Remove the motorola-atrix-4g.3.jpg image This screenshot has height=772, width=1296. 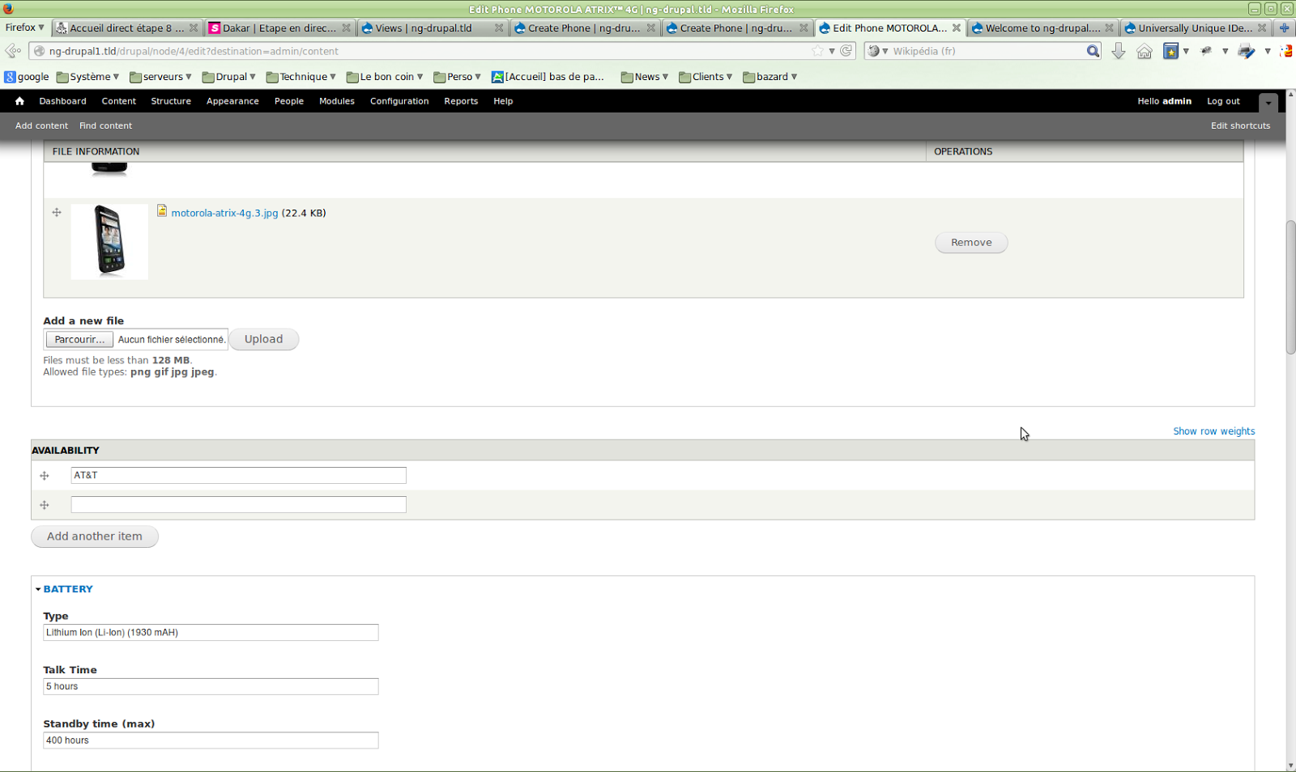click(971, 243)
